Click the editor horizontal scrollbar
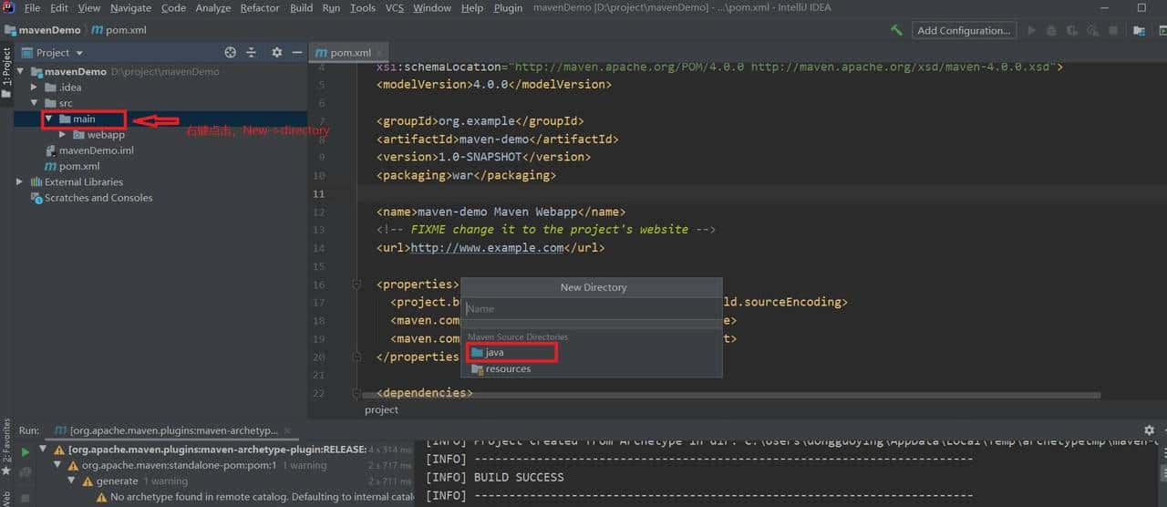 [x=729, y=397]
